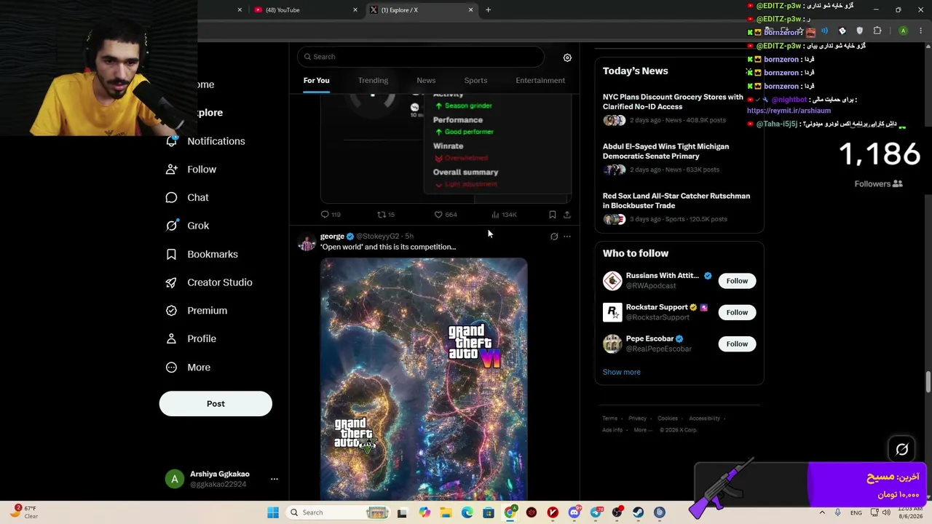932x524 pixels.
Task: Open Explore settings gear icon
Action: [x=567, y=57]
